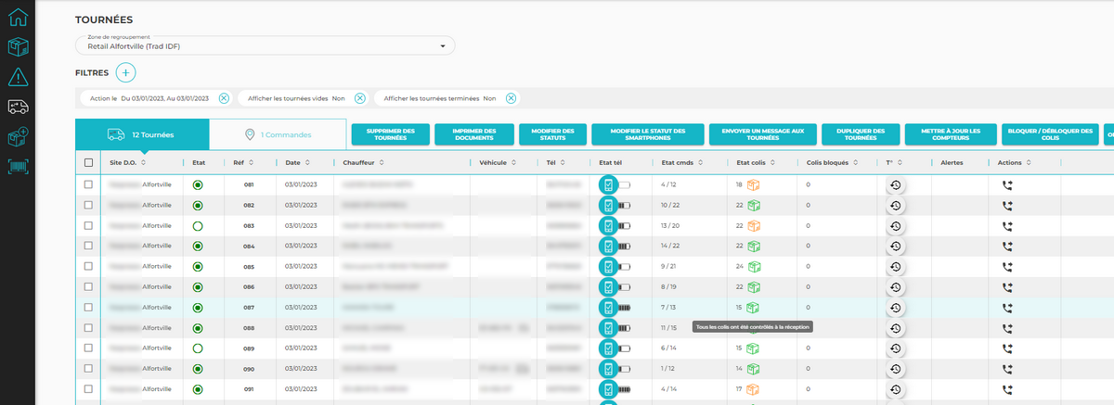Image resolution: width=1114 pixels, height=405 pixels.
Task: Call driver of tour 083
Action: pos(1007,226)
